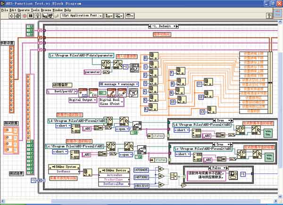Select the "-1, Default" case selector label
This screenshot has height=205, width=283.
click(162, 26)
